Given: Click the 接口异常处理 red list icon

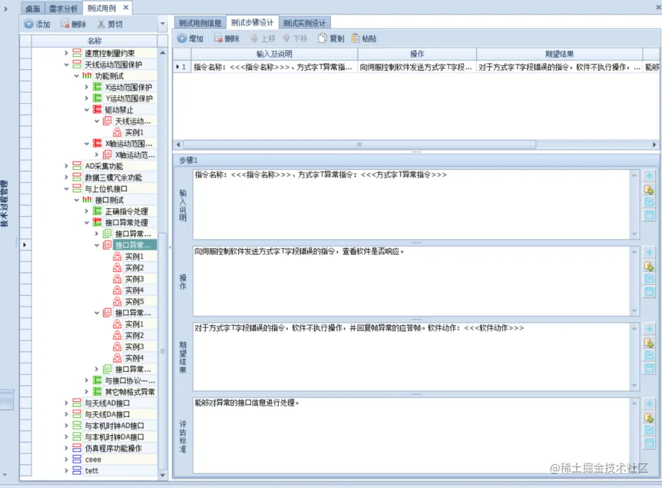Looking at the screenshot, I should [x=97, y=223].
